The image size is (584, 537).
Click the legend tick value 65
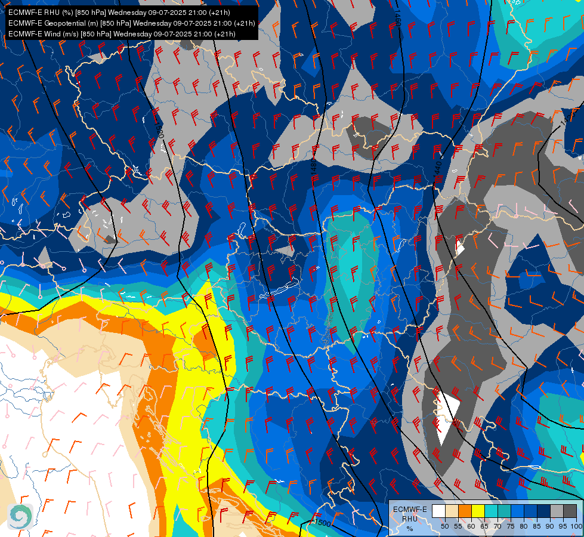(x=484, y=526)
